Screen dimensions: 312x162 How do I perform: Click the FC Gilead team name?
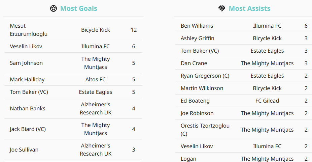(267, 101)
